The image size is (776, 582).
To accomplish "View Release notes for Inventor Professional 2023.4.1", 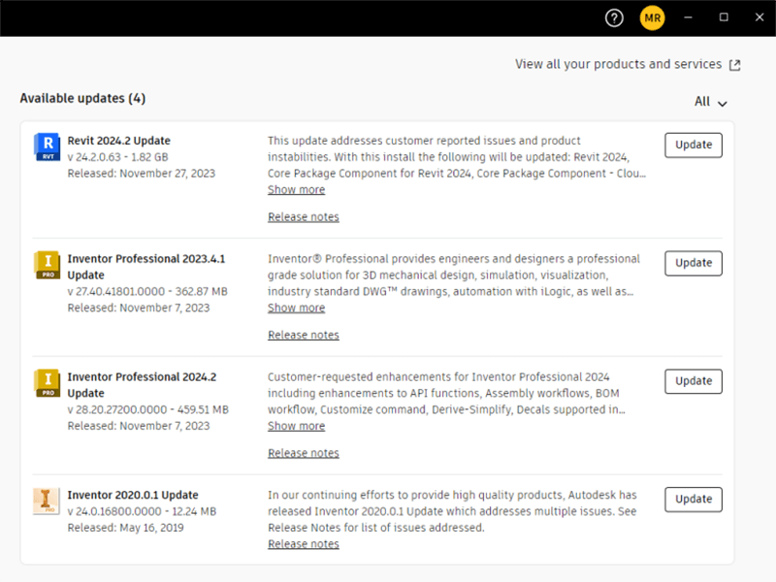I will tap(304, 336).
